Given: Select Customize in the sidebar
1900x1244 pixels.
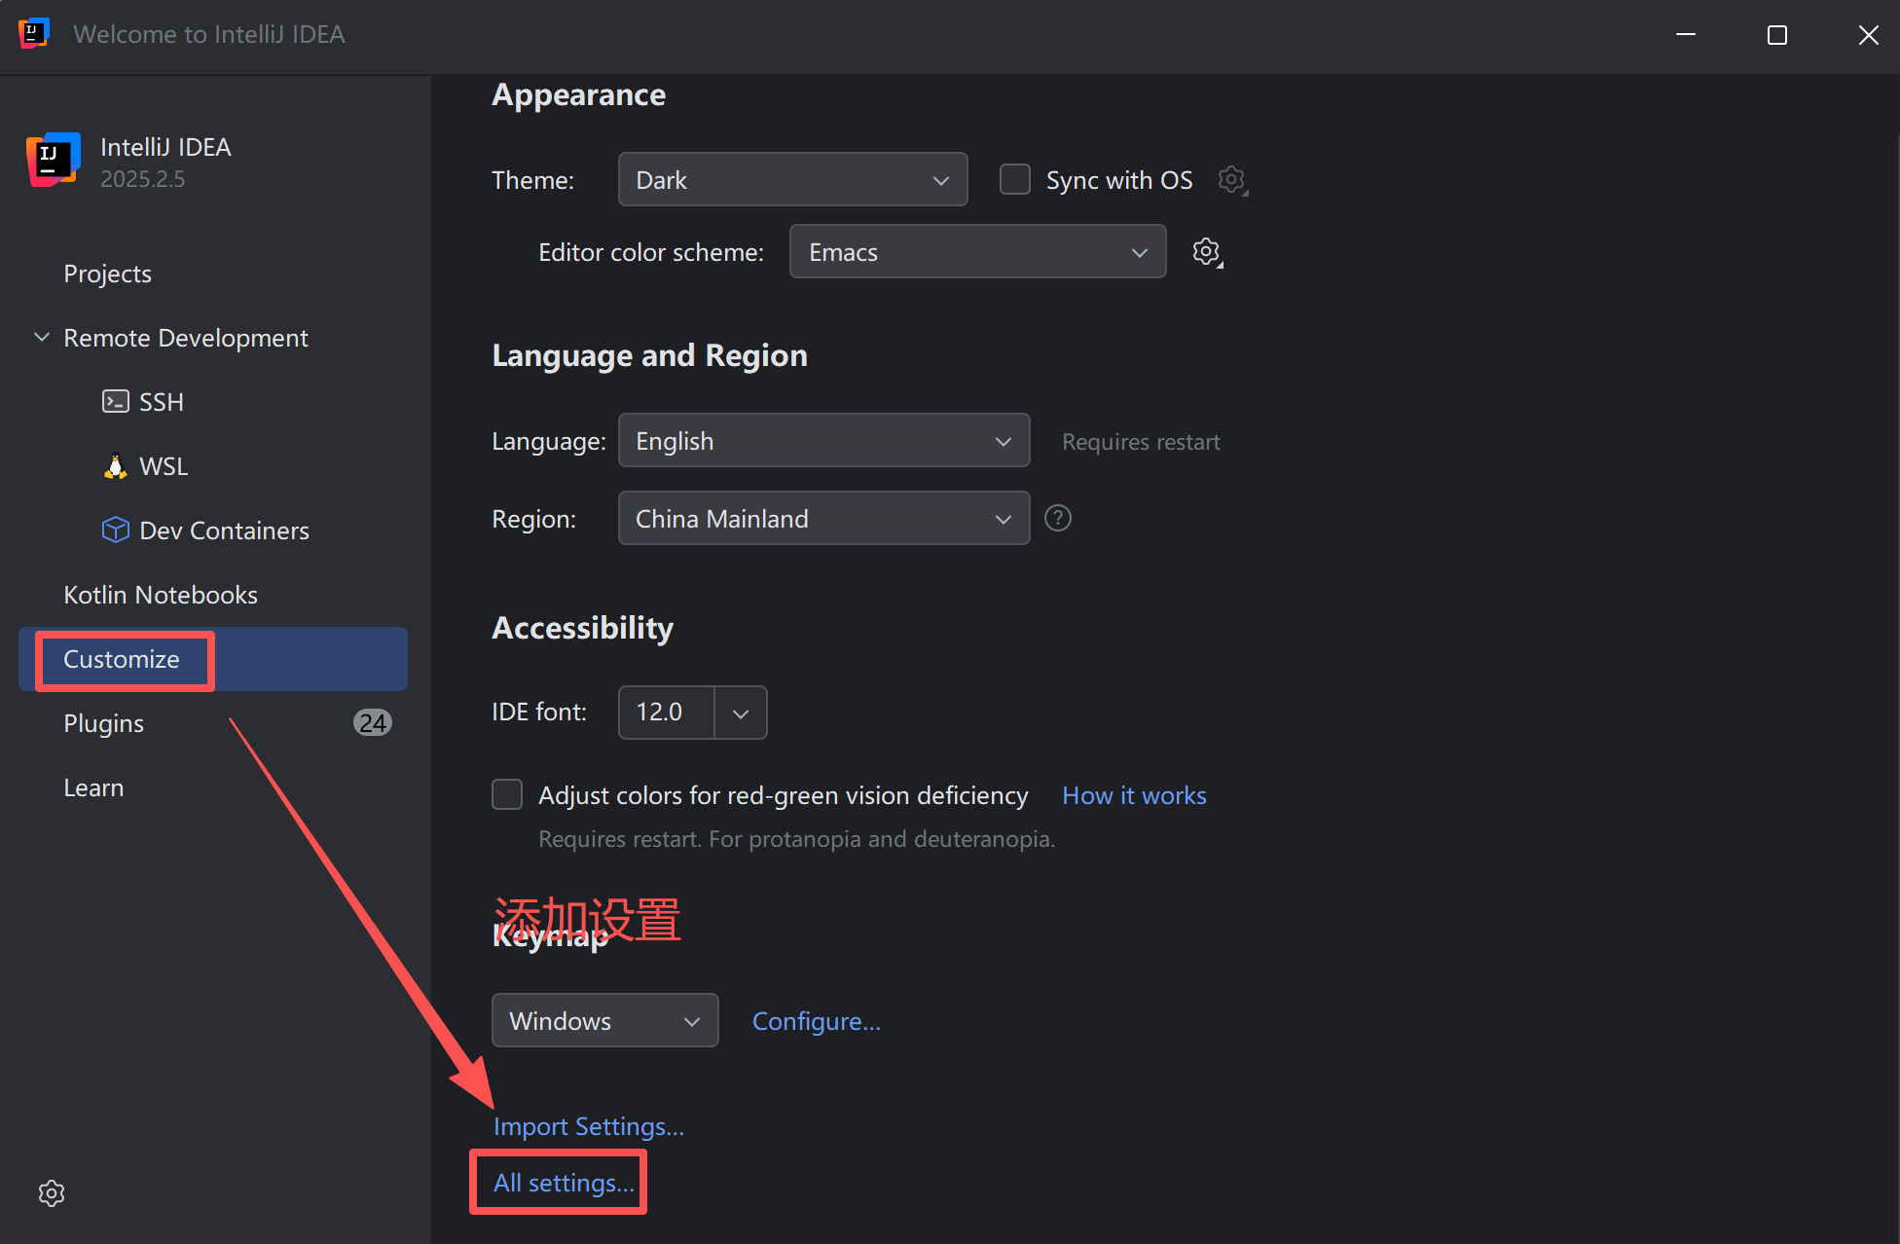Looking at the screenshot, I should 213,659.
